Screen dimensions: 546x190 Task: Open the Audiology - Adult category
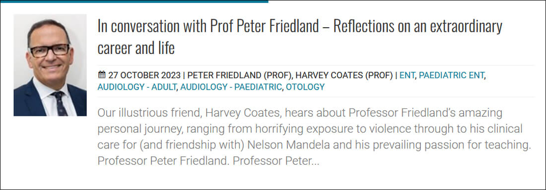(x=137, y=87)
